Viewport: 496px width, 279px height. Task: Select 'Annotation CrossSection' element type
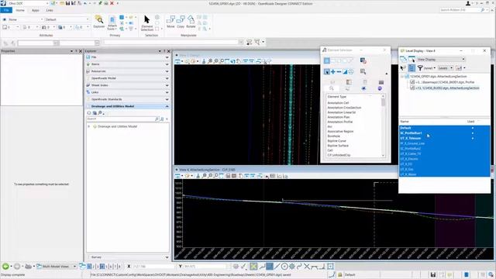tap(344, 108)
